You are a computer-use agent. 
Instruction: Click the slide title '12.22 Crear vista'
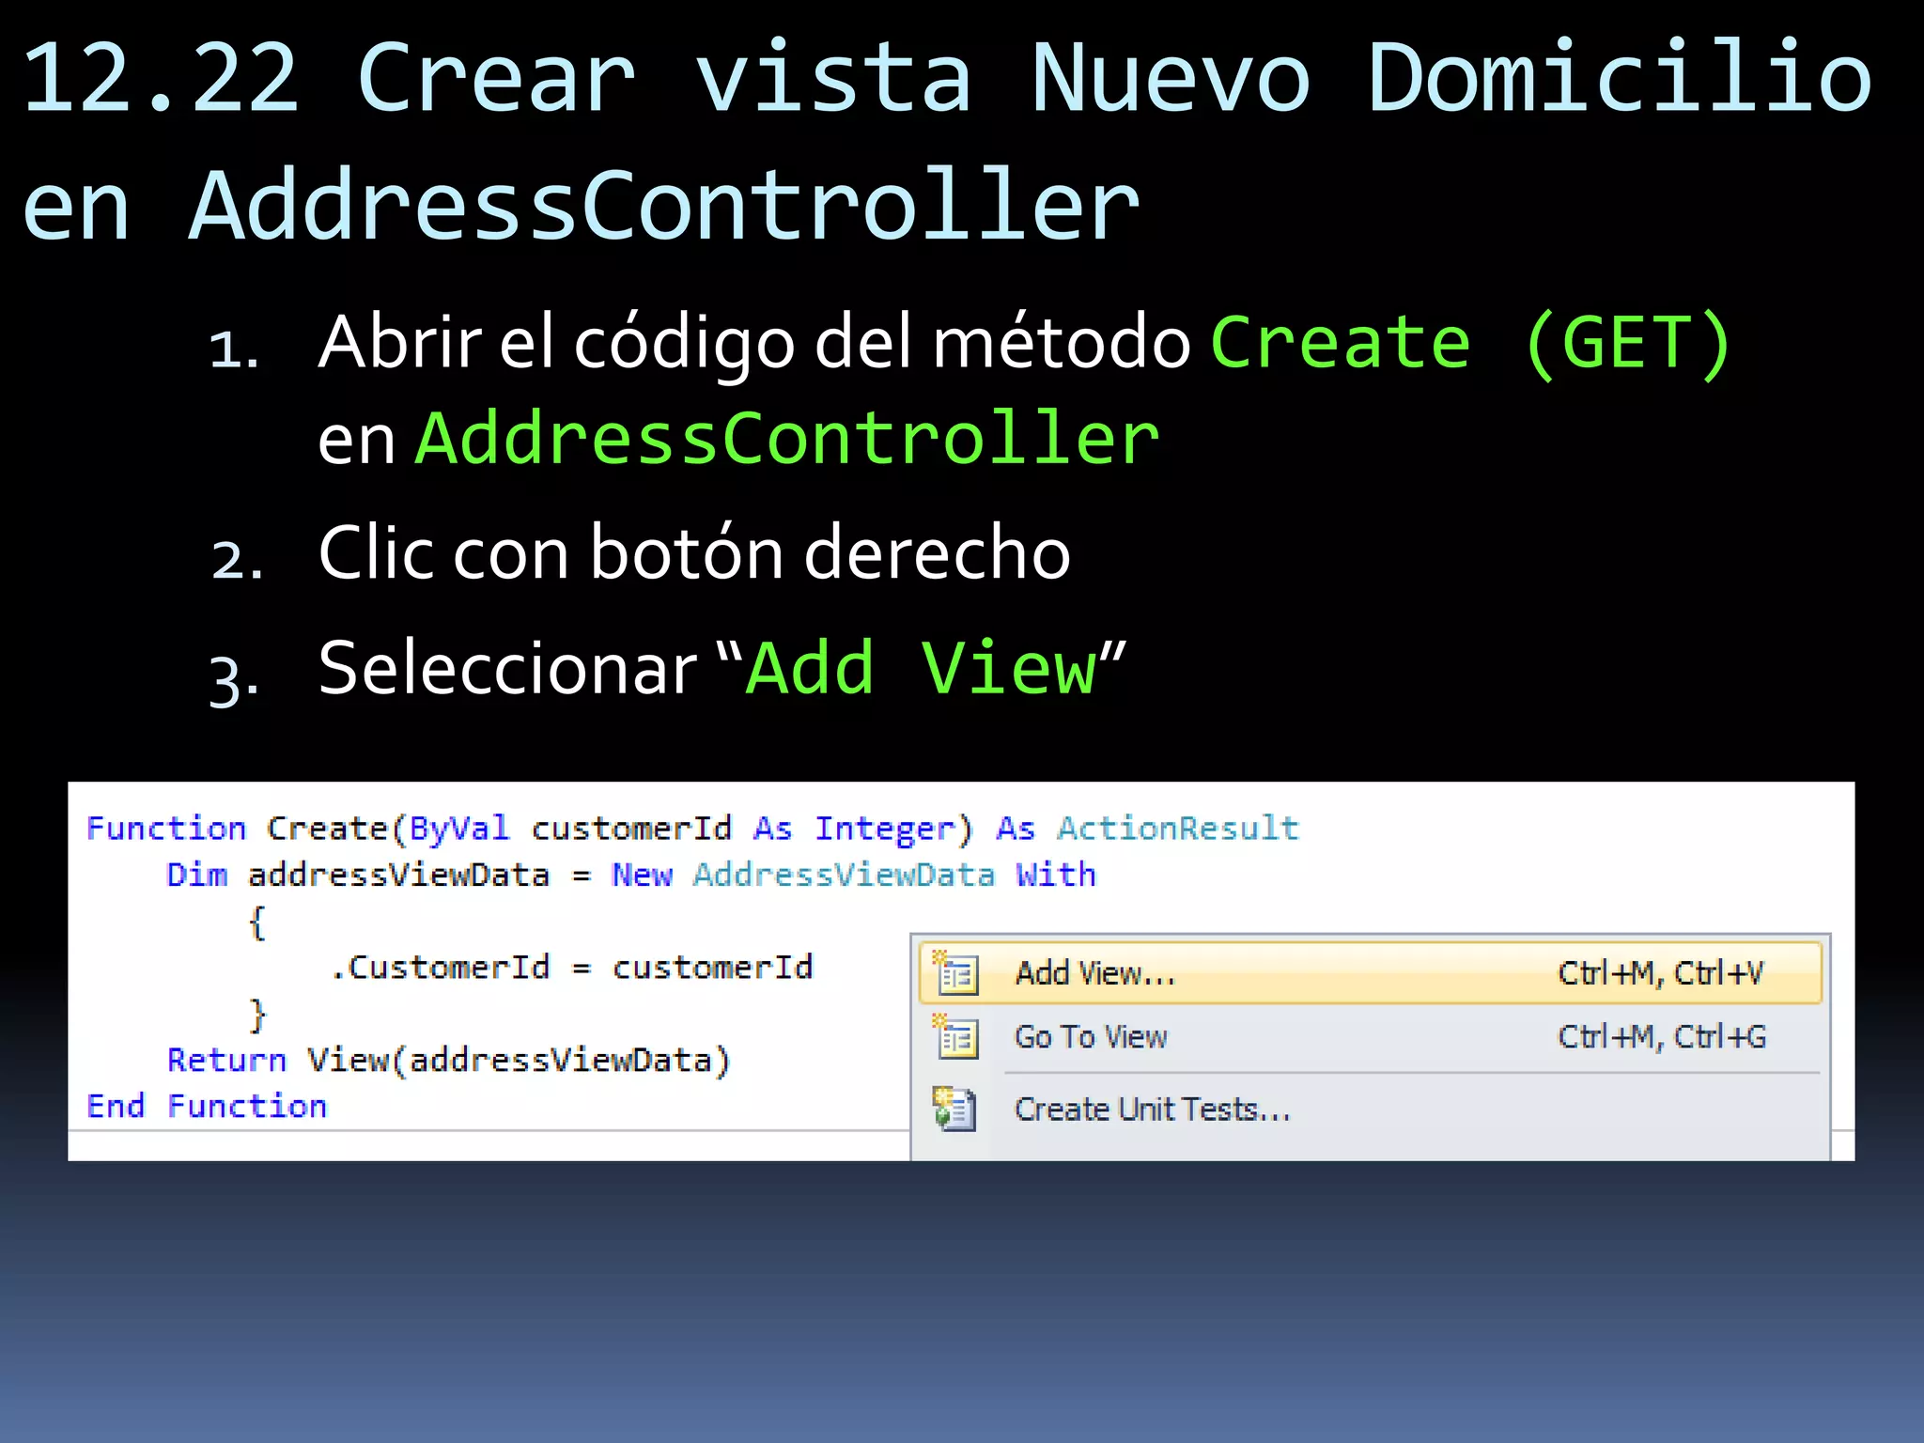pos(498,79)
